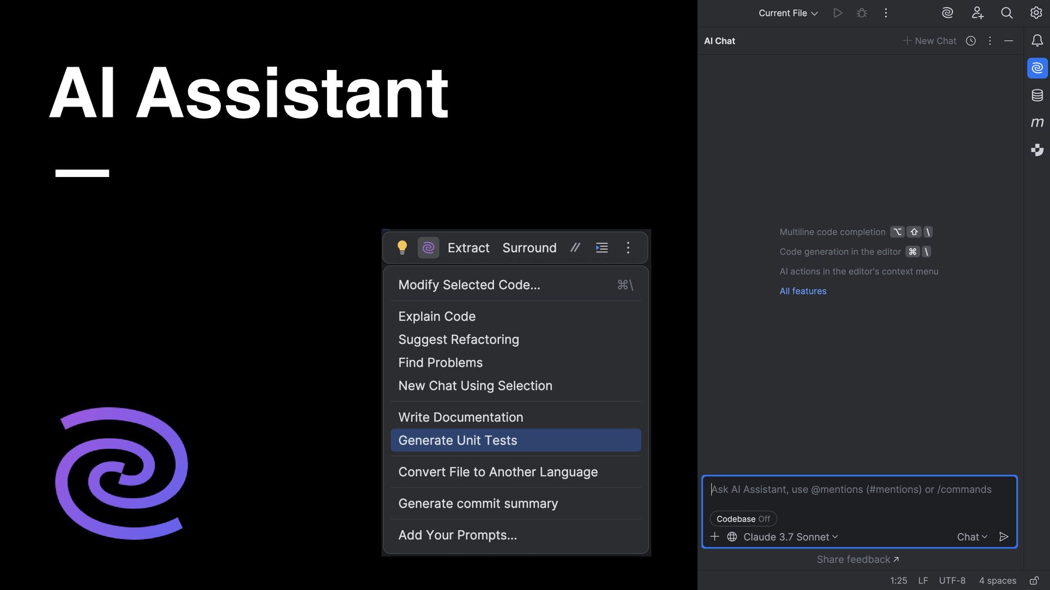Screen dimensions: 1050x590
Task: Click the New Chat button
Action: pos(929,41)
